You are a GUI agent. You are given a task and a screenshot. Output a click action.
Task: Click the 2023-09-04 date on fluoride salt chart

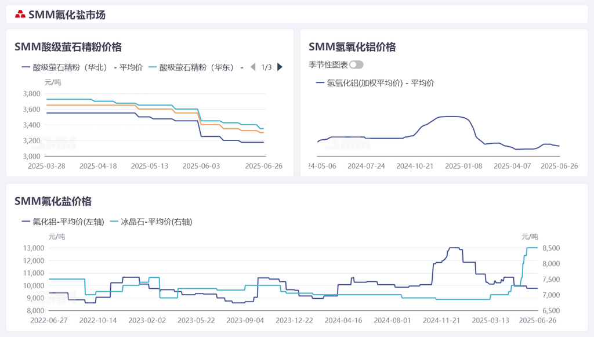pos(245,320)
